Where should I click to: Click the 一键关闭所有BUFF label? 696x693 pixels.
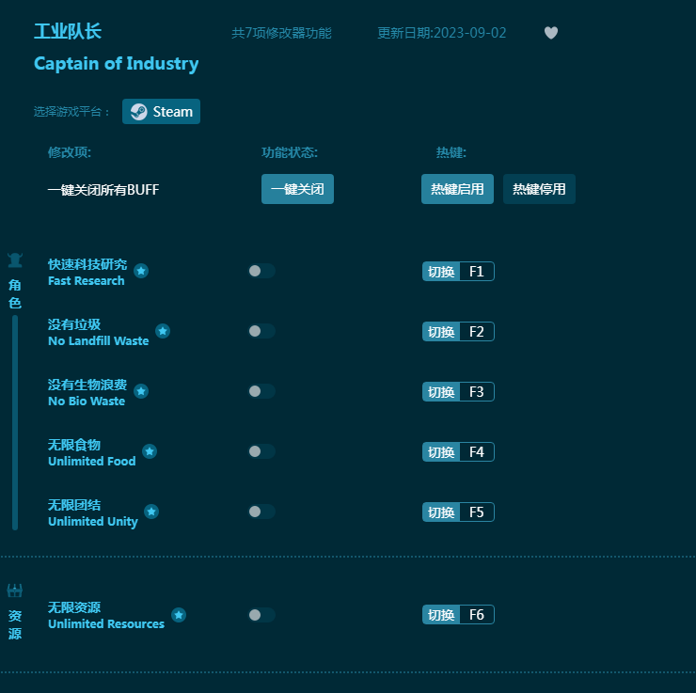pos(103,190)
